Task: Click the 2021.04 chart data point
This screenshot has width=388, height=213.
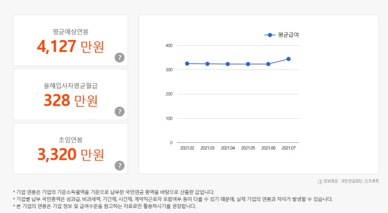Action: coord(228,64)
